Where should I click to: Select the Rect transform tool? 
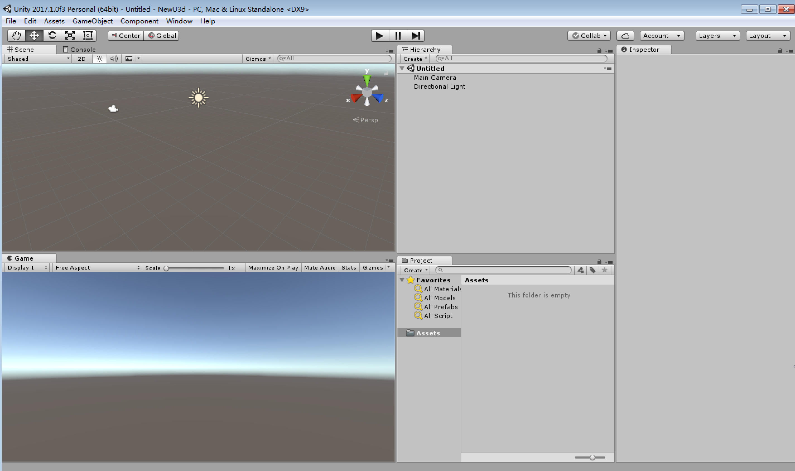tap(88, 35)
